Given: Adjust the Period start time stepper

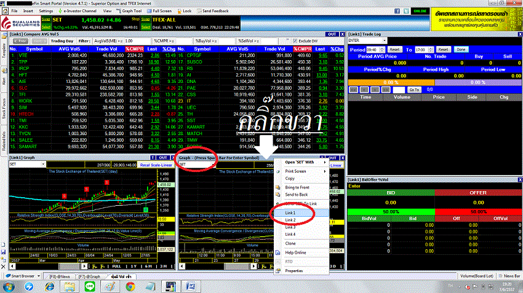Looking at the screenshot, I should coord(382,50).
